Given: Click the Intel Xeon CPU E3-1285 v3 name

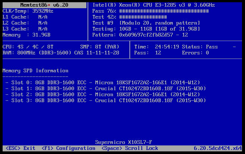Looking at the screenshot, I should pyautogui.click(x=154, y=5).
